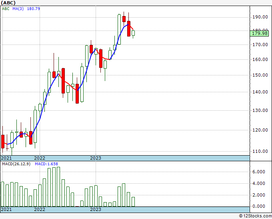Select the MA(3) indicator label

(x=18, y=8)
